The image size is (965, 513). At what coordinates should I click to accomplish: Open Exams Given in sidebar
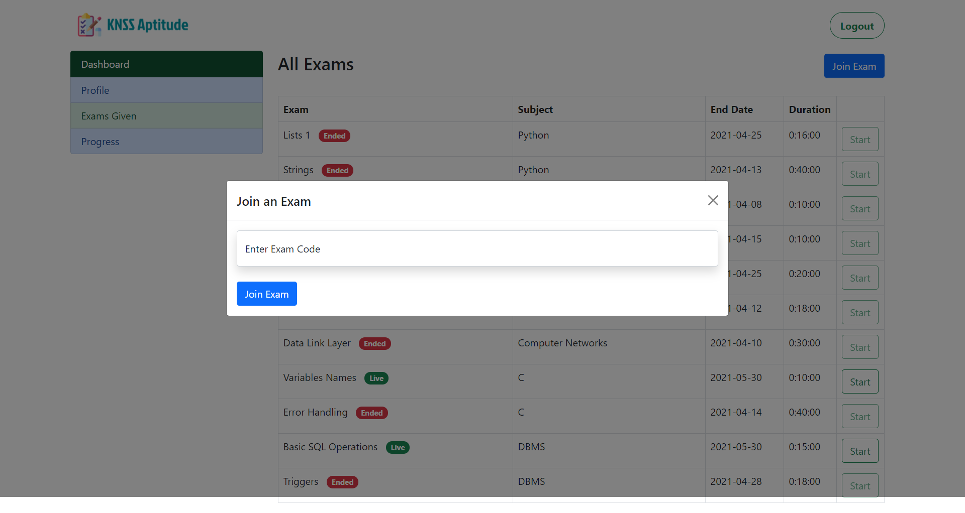166,116
